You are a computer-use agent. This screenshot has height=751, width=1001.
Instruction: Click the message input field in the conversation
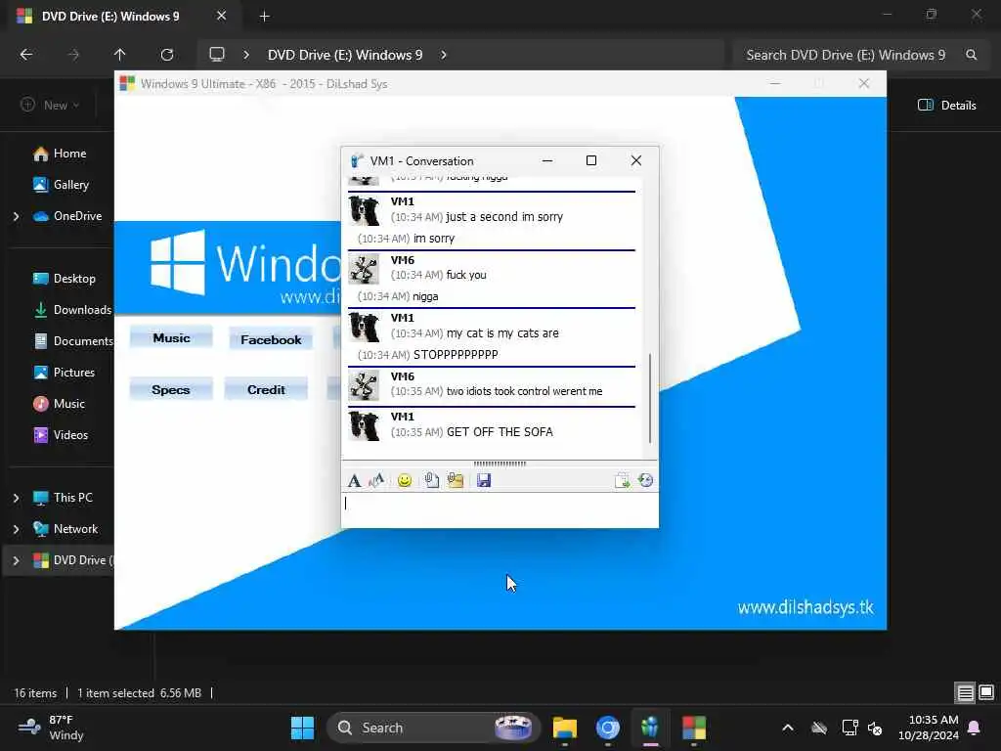click(500, 509)
